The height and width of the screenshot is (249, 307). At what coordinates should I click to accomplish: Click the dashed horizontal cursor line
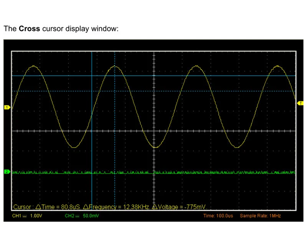[173, 91]
